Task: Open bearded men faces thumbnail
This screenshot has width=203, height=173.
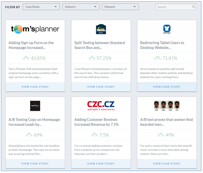Action: 167,106
